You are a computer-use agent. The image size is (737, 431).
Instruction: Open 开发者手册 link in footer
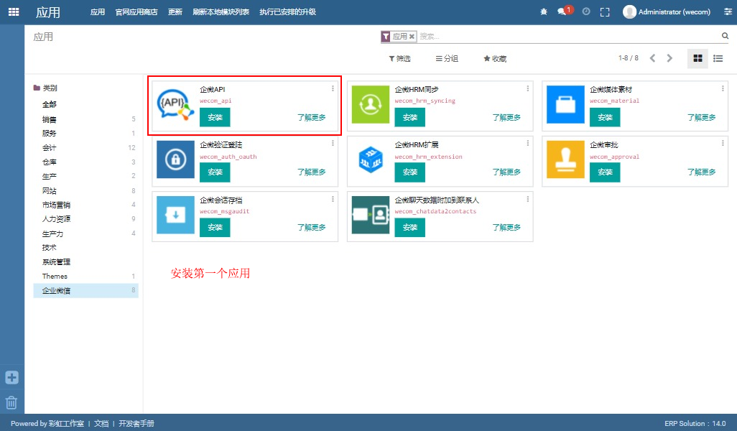click(x=136, y=424)
